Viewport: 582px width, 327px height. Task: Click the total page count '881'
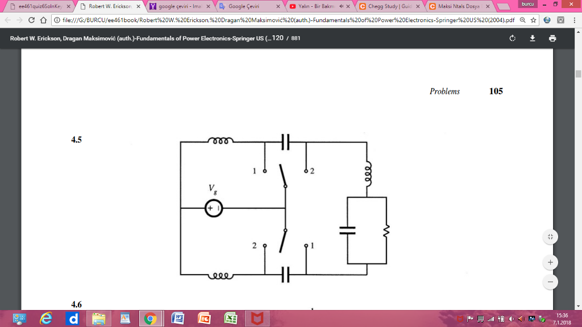coord(296,38)
